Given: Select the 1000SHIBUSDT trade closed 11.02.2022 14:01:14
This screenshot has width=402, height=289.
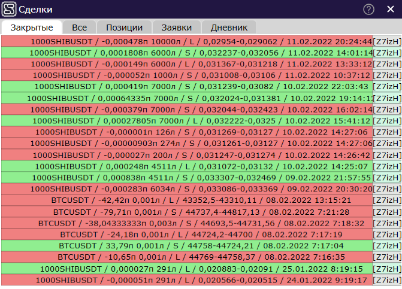Looking at the screenshot, I should click(187, 53).
